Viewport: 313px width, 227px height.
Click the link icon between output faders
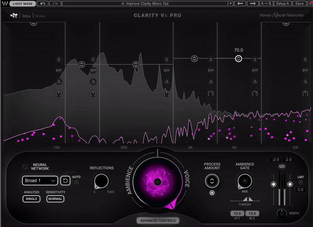coord(282,166)
